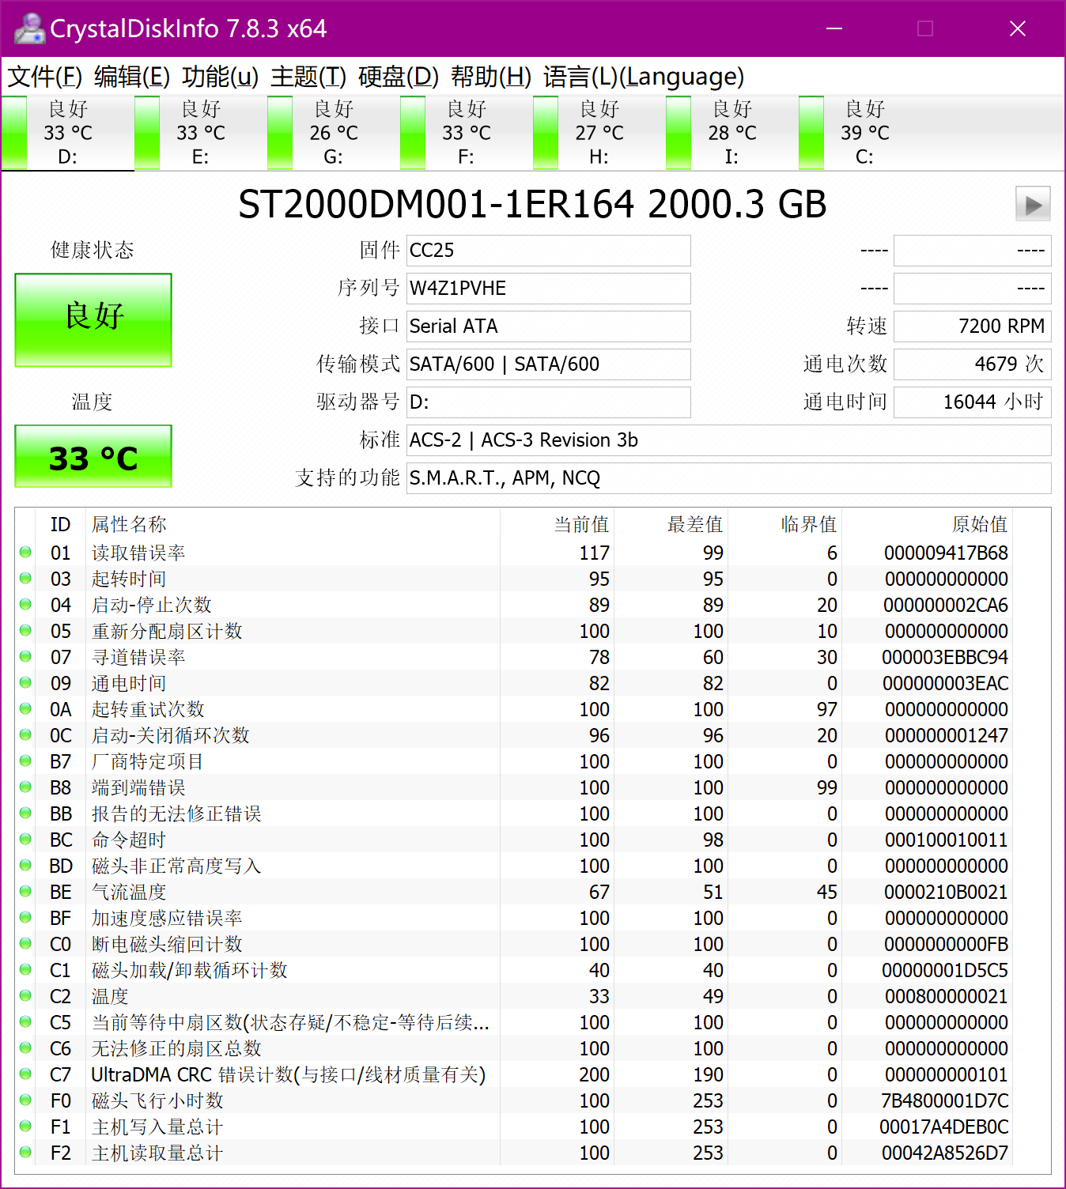1066x1189 pixels.
Task: Click the 33 °C temperature button
Action: (x=93, y=457)
